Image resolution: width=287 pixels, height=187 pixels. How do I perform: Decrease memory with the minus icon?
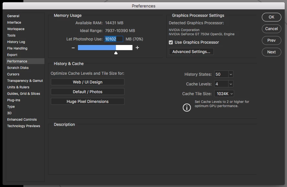coord(73,48)
